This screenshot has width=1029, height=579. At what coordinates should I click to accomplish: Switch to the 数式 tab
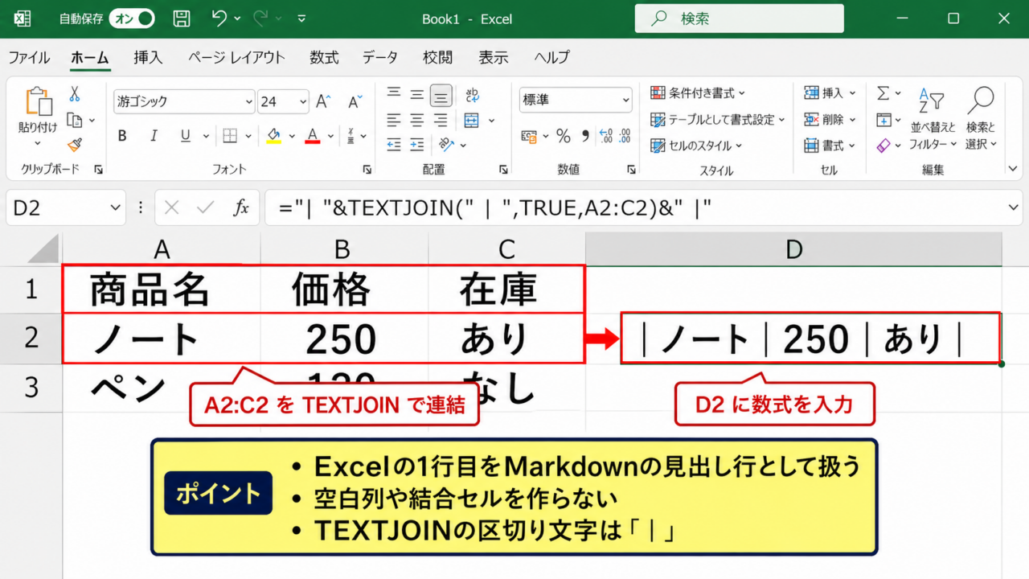pyautogui.click(x=324, y=57)
